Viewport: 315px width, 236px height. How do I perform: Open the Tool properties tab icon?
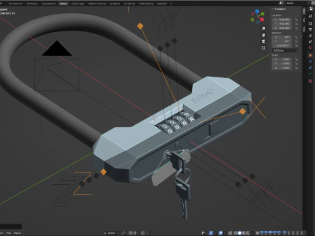(310, 16)
